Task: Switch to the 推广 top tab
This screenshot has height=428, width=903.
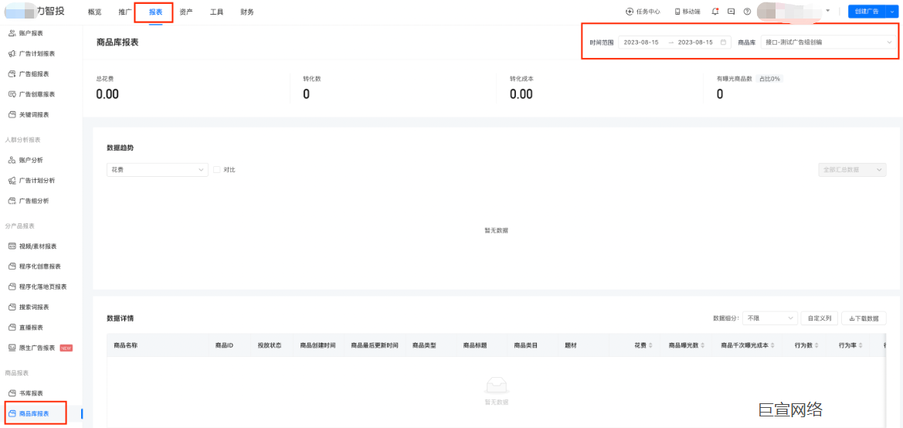Action: pos(124,12)
